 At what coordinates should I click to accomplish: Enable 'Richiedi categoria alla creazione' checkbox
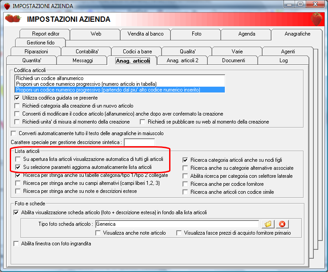click(17, 106)
